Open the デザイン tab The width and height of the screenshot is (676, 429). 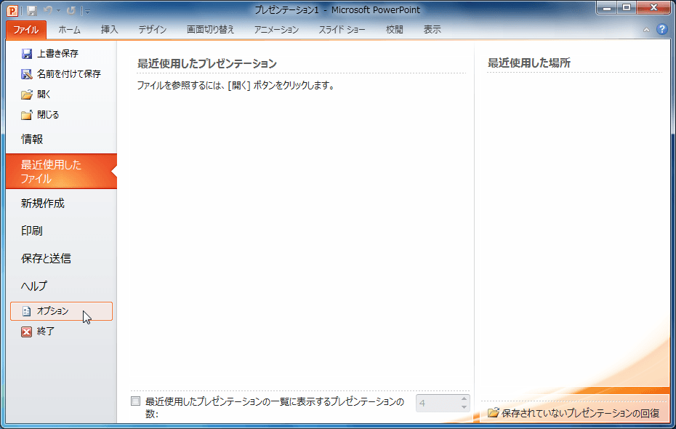click(153, 30)
